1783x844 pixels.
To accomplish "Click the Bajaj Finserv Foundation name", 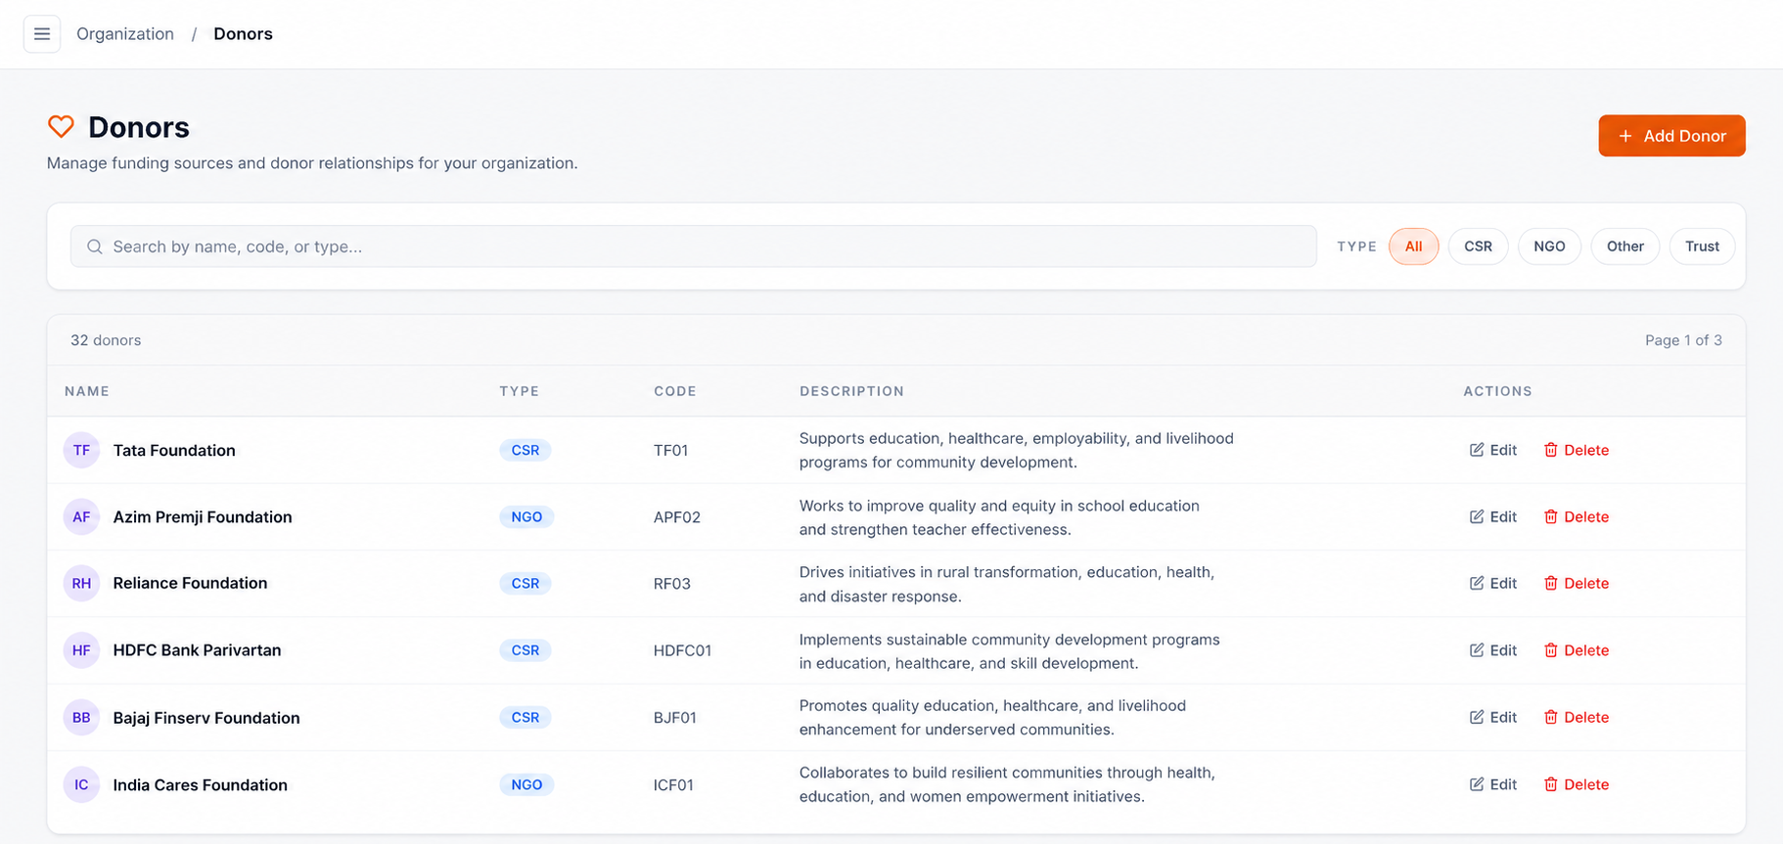I will click(206, 717).
